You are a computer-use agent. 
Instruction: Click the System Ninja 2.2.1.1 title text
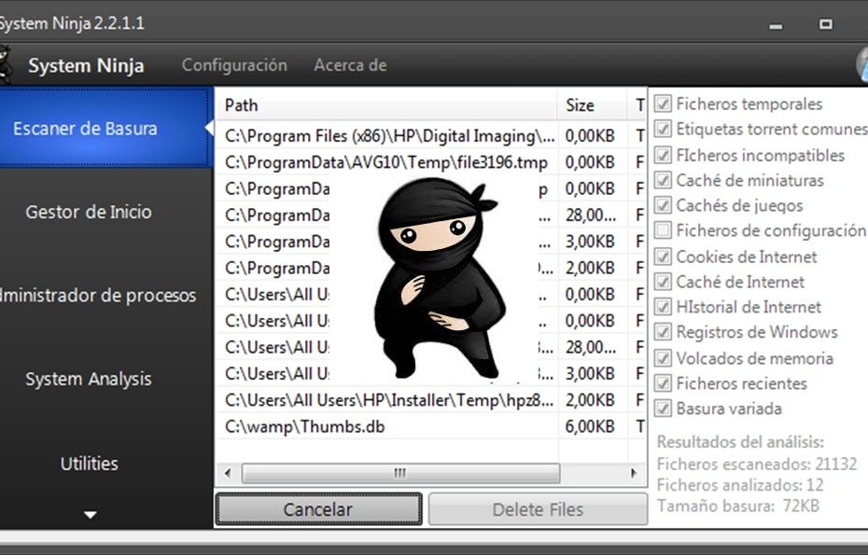72,23
